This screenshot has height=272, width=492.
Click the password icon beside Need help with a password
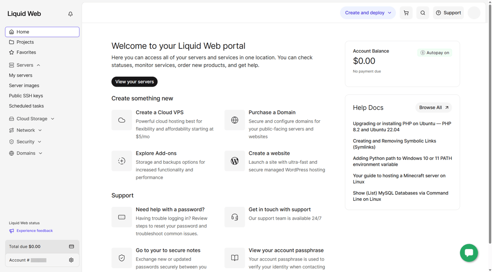point(122,217)
